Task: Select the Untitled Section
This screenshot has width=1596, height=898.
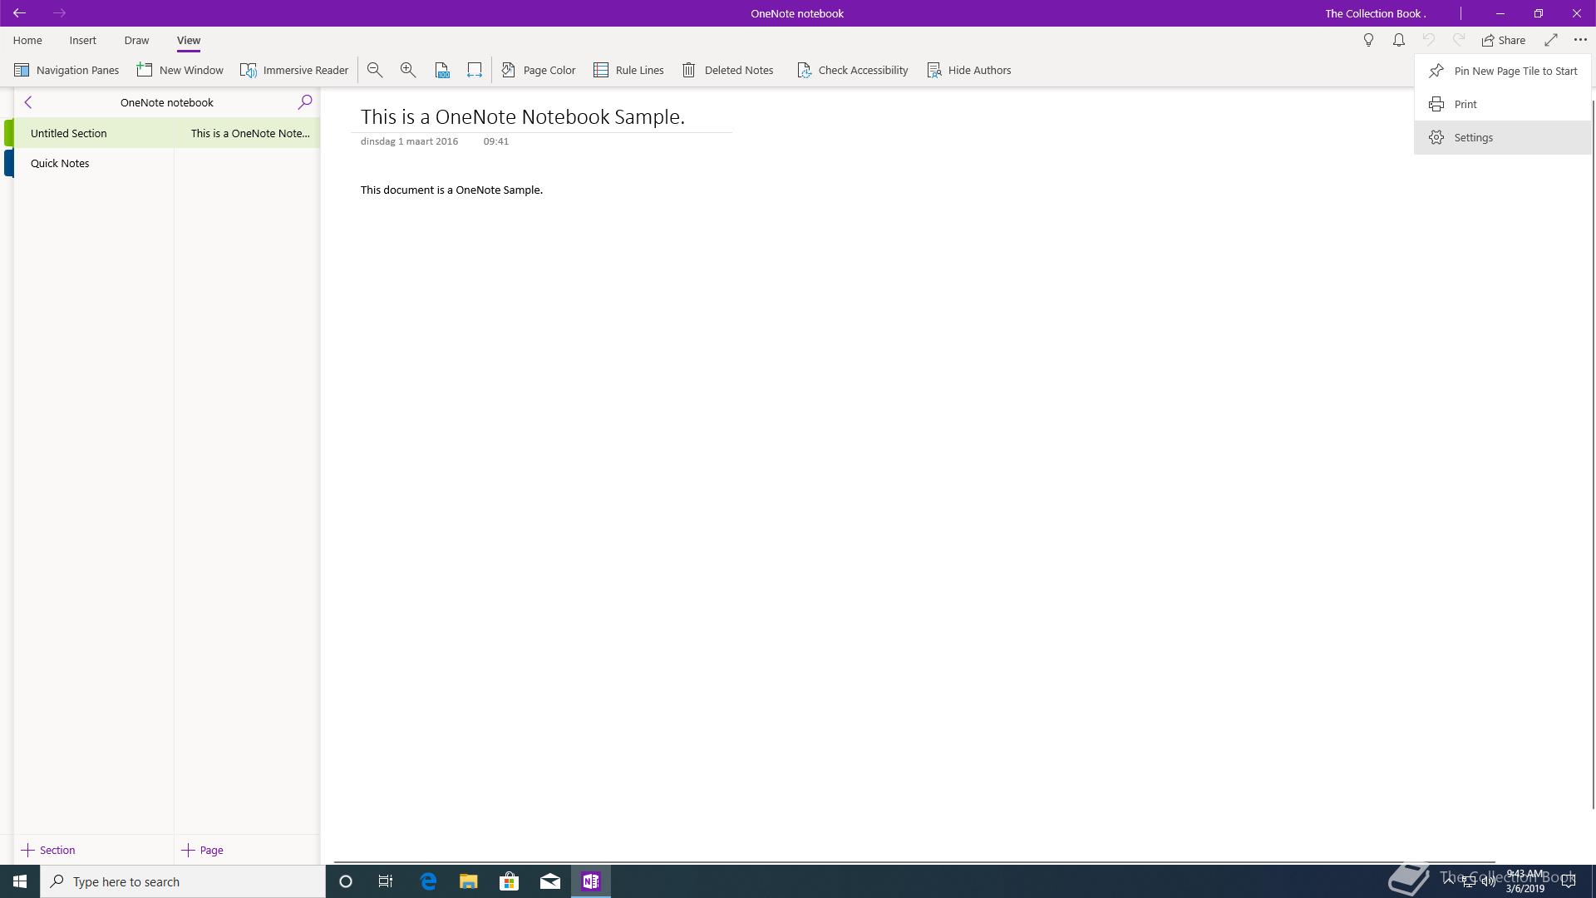Action: click(x=94, y=133)
